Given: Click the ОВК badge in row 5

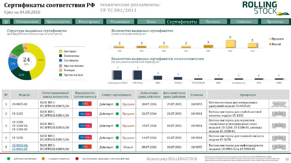Looking at the screenshot, I should pyautogui.click(x=85, y=147).
